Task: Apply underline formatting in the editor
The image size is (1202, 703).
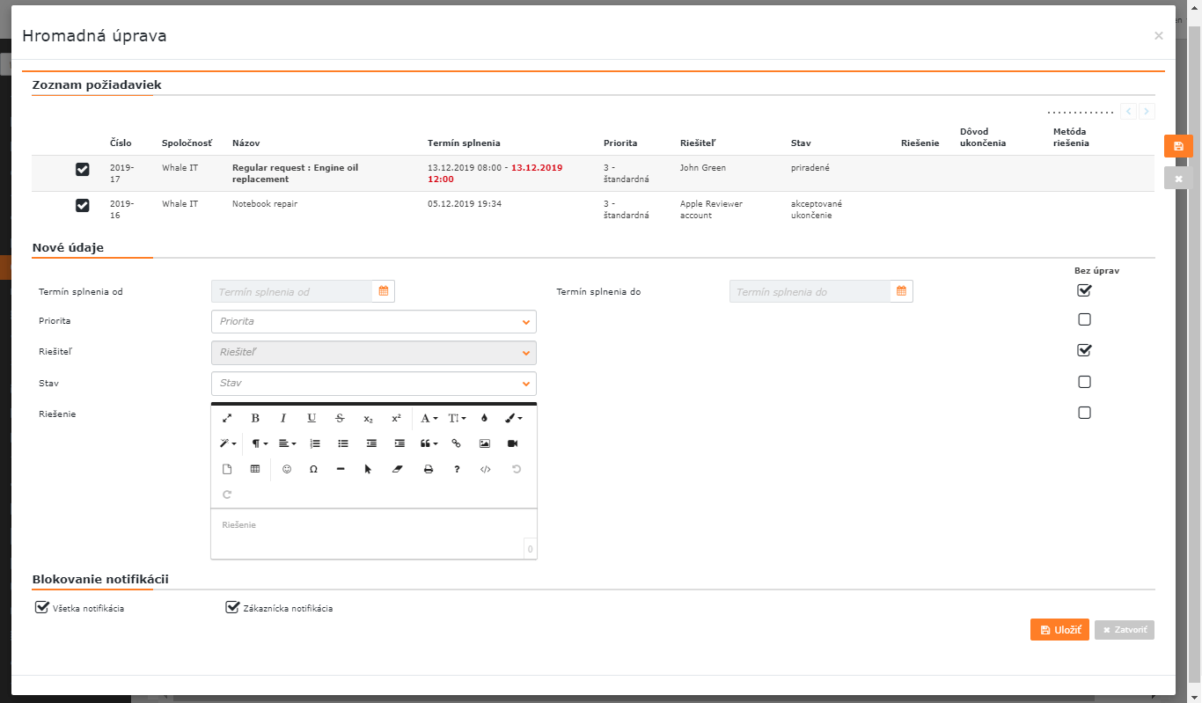Action: tap(311, 419)
